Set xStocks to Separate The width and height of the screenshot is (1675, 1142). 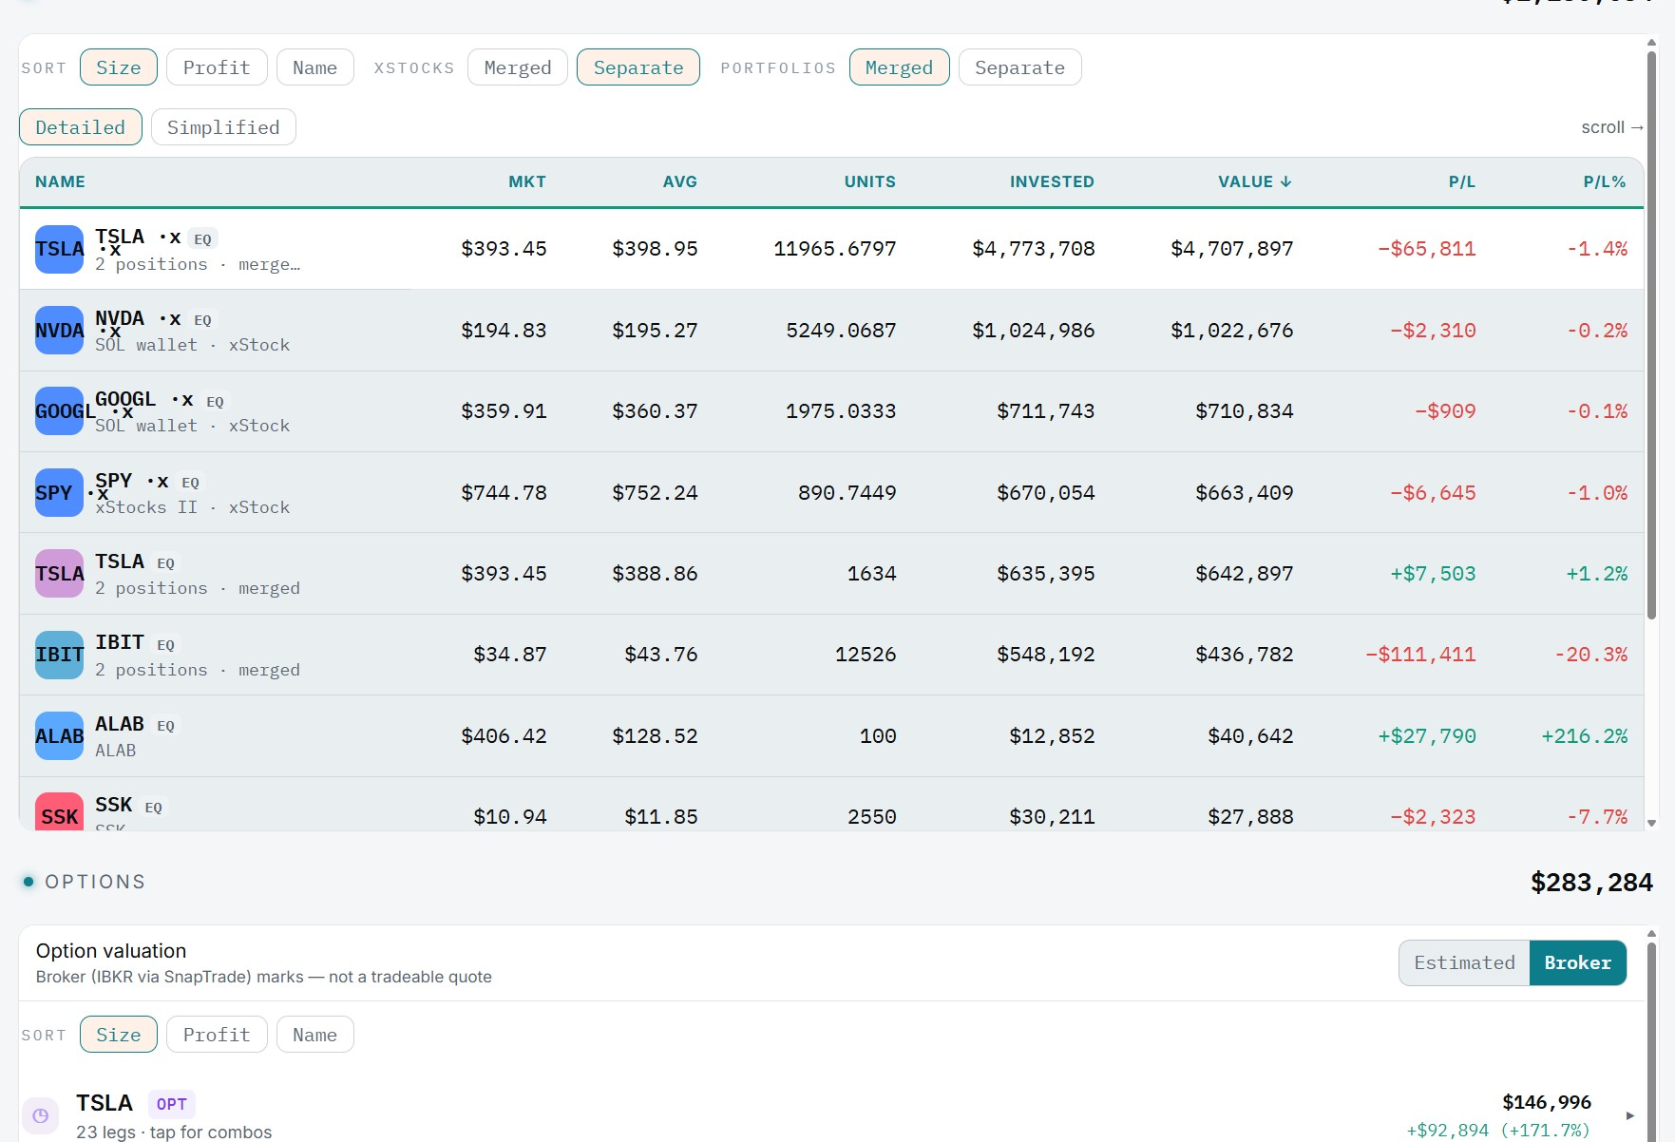[x=638, y=67]
